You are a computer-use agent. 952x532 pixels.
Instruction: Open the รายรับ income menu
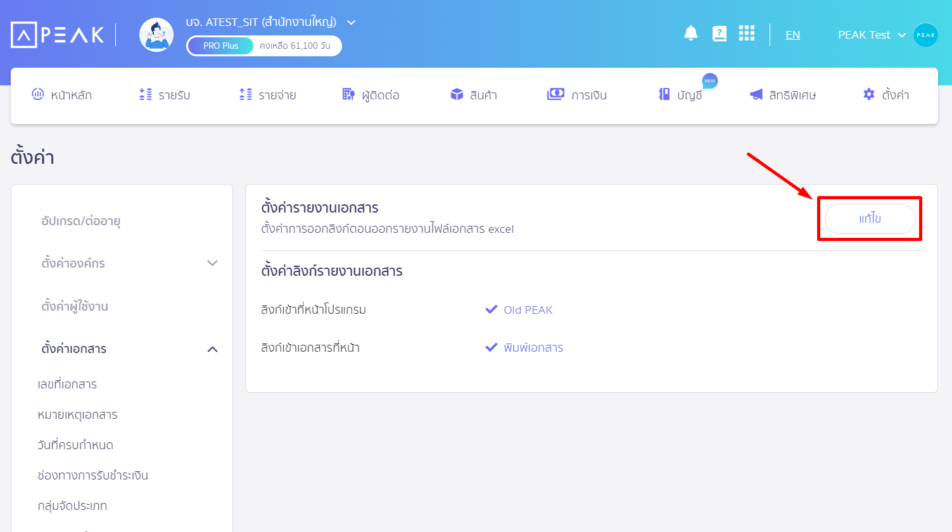coord(165,95)
